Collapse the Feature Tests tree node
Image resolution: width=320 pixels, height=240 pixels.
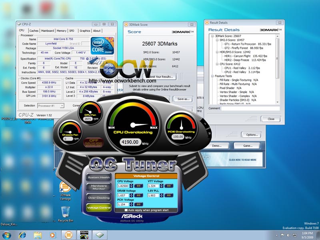(x=212, y=76)
